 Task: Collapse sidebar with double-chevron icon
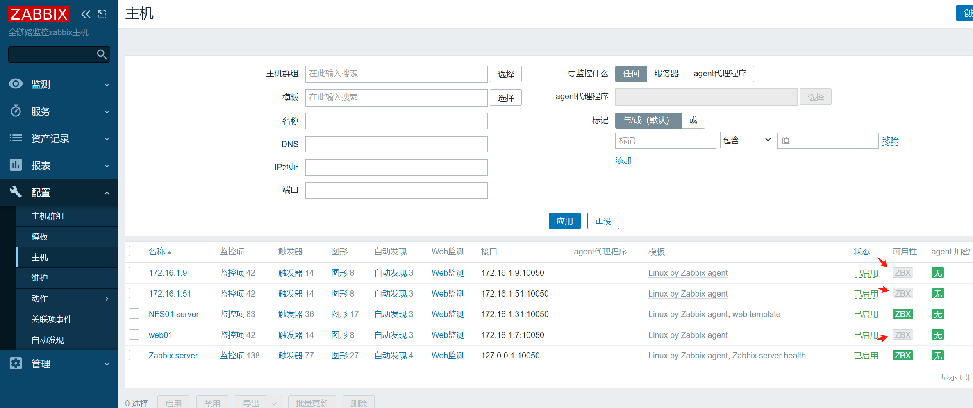86,14
